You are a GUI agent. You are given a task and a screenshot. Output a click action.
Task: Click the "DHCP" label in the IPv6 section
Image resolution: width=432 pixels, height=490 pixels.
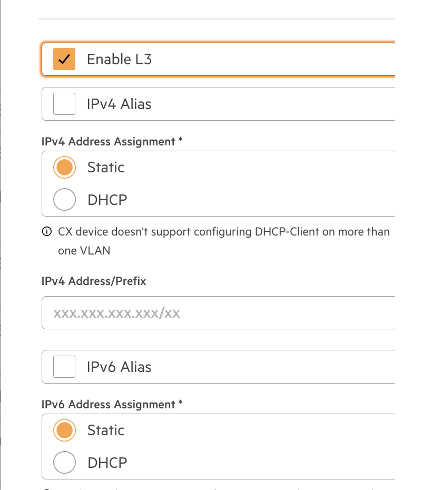tap(107, 463)
